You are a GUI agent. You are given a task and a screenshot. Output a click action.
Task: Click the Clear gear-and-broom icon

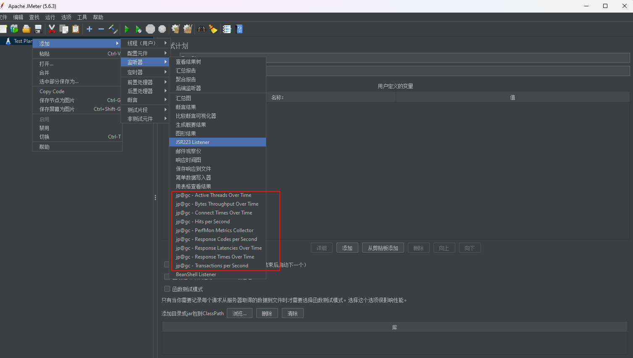click(176, 29)
